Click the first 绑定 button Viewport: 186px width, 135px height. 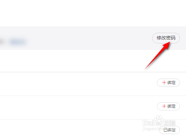(x=168, y=83)
